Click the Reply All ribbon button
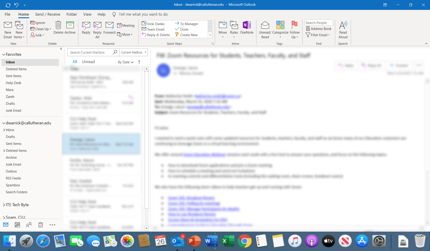This screenshot has width=430, height=251. 97,30
